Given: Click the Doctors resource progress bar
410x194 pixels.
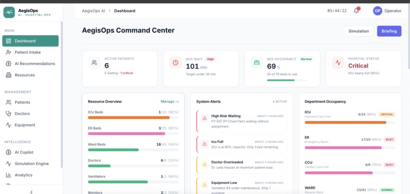Looking at the screenshot, I should point(133,166).
